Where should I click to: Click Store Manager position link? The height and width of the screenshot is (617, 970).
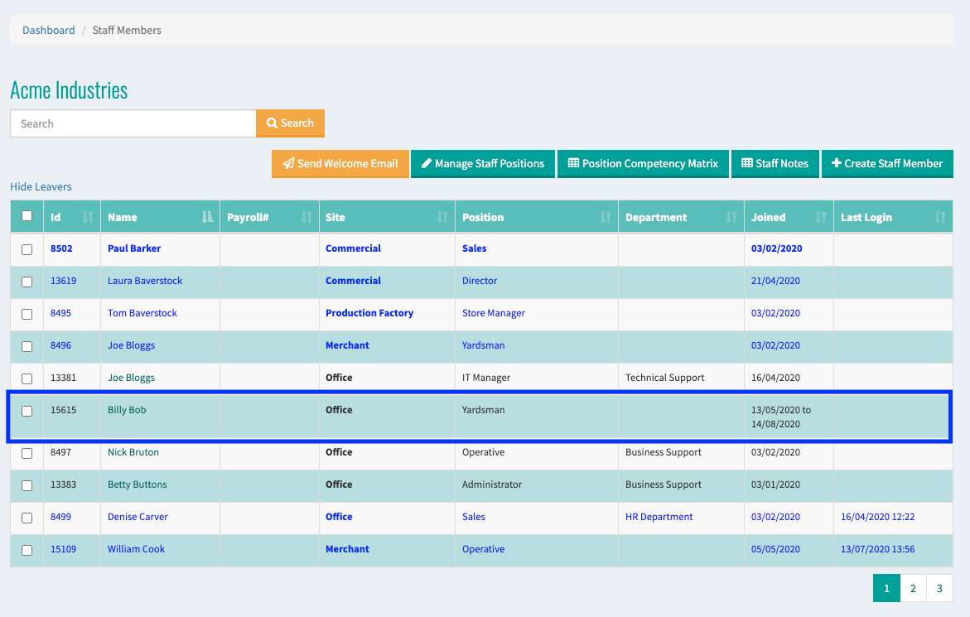pos(494,313)
